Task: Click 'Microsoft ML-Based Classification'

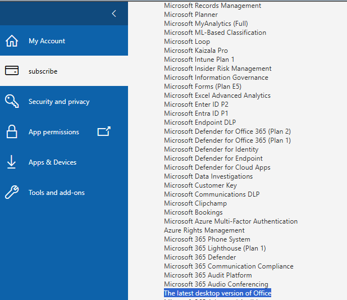Action: coord(215,33)
